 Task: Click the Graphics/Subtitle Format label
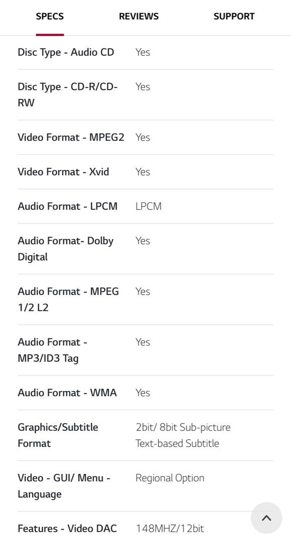[x=58, y=435]
